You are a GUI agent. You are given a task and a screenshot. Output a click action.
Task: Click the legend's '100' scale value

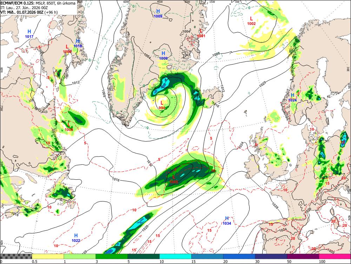tap(322, 262)
